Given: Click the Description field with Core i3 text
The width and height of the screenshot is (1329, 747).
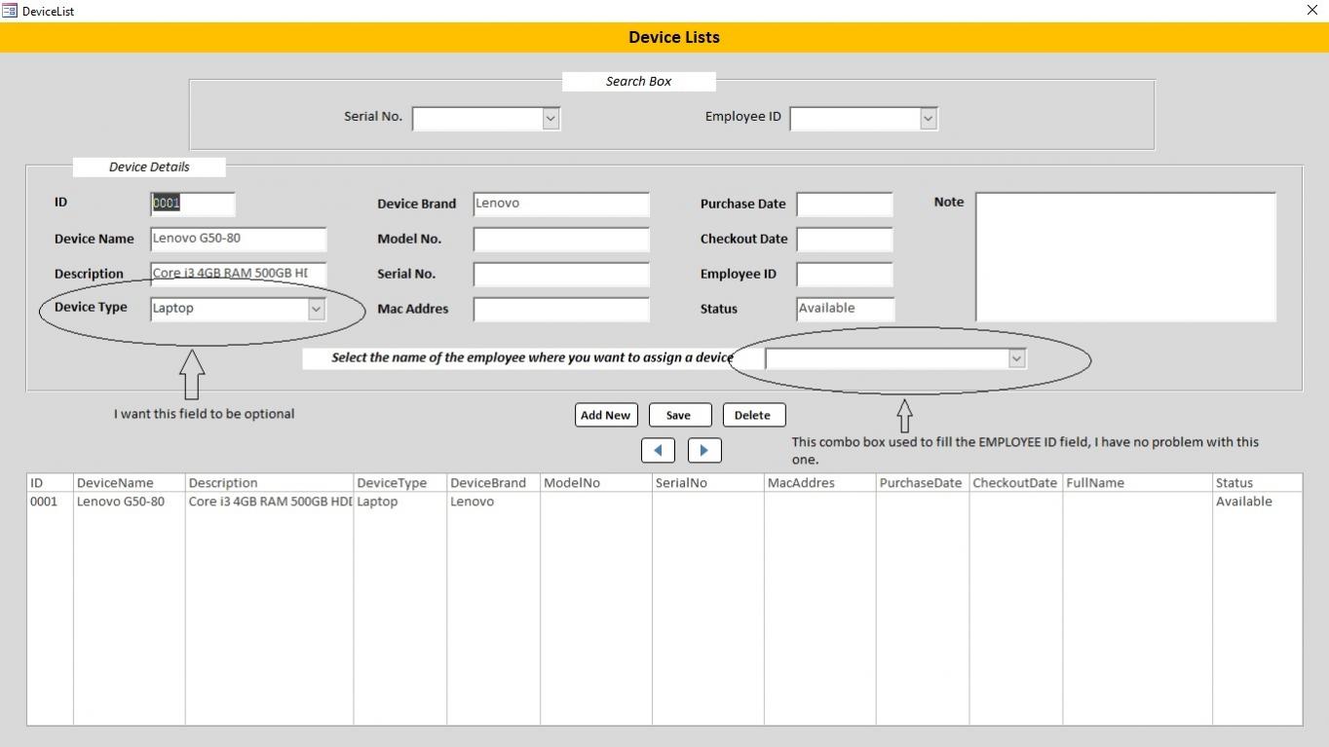Looking at the screenshot, I should pos(239,274).
